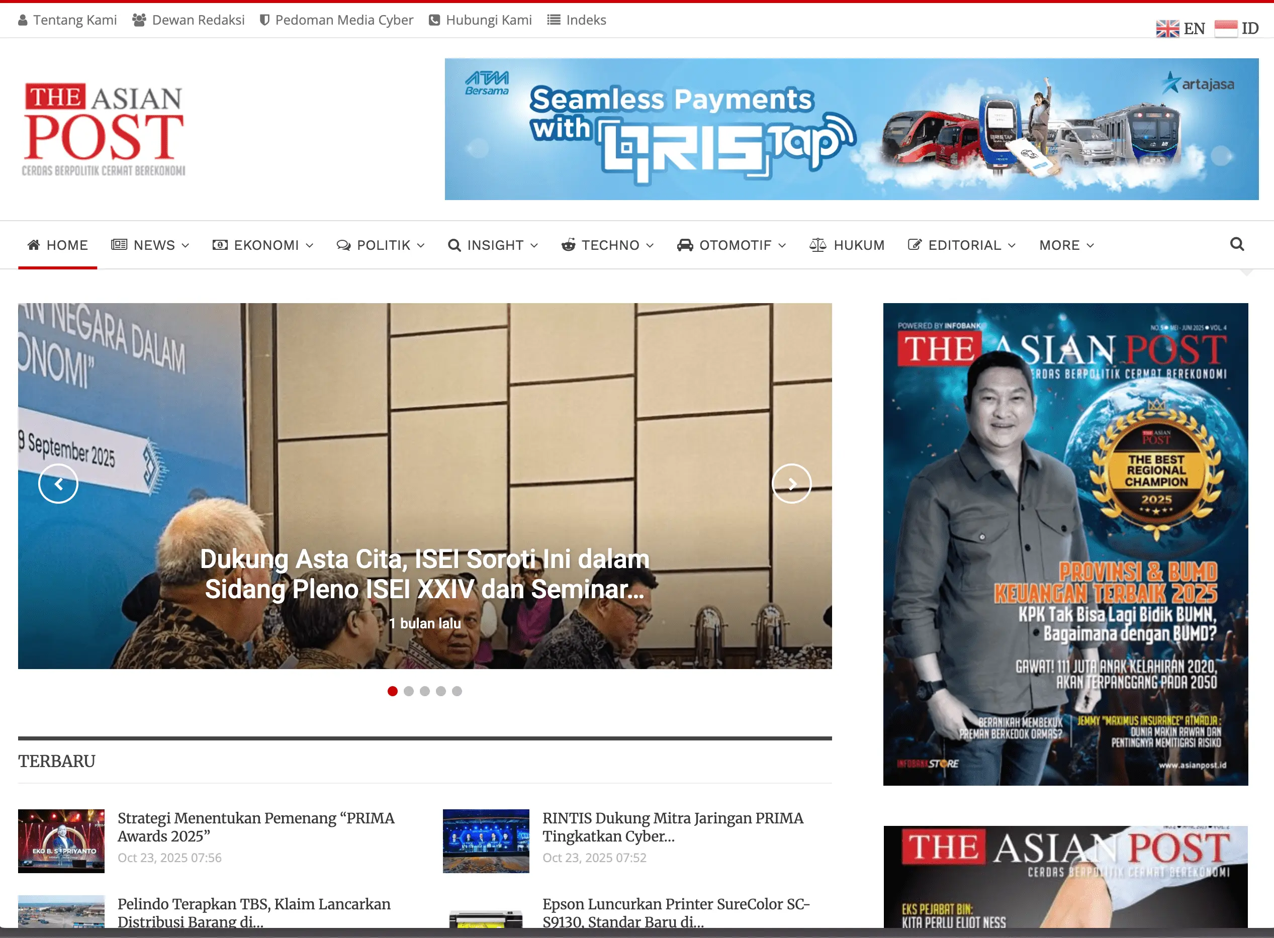Advance slider with right arrow button
This screenshot has height=938, width=1274.
click(x=791, y=484)
